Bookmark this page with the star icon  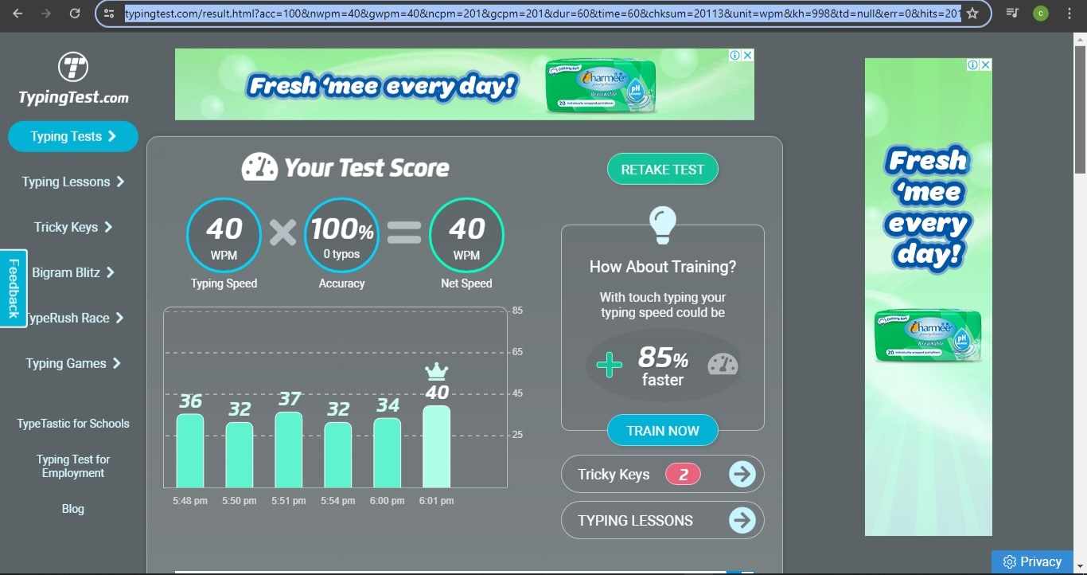pos(972,14)
